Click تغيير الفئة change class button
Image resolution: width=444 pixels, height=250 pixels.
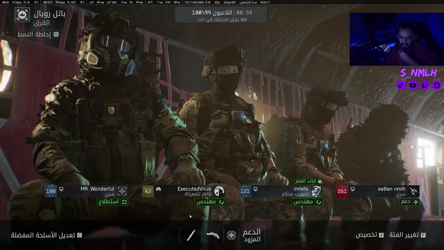point(407,235)
